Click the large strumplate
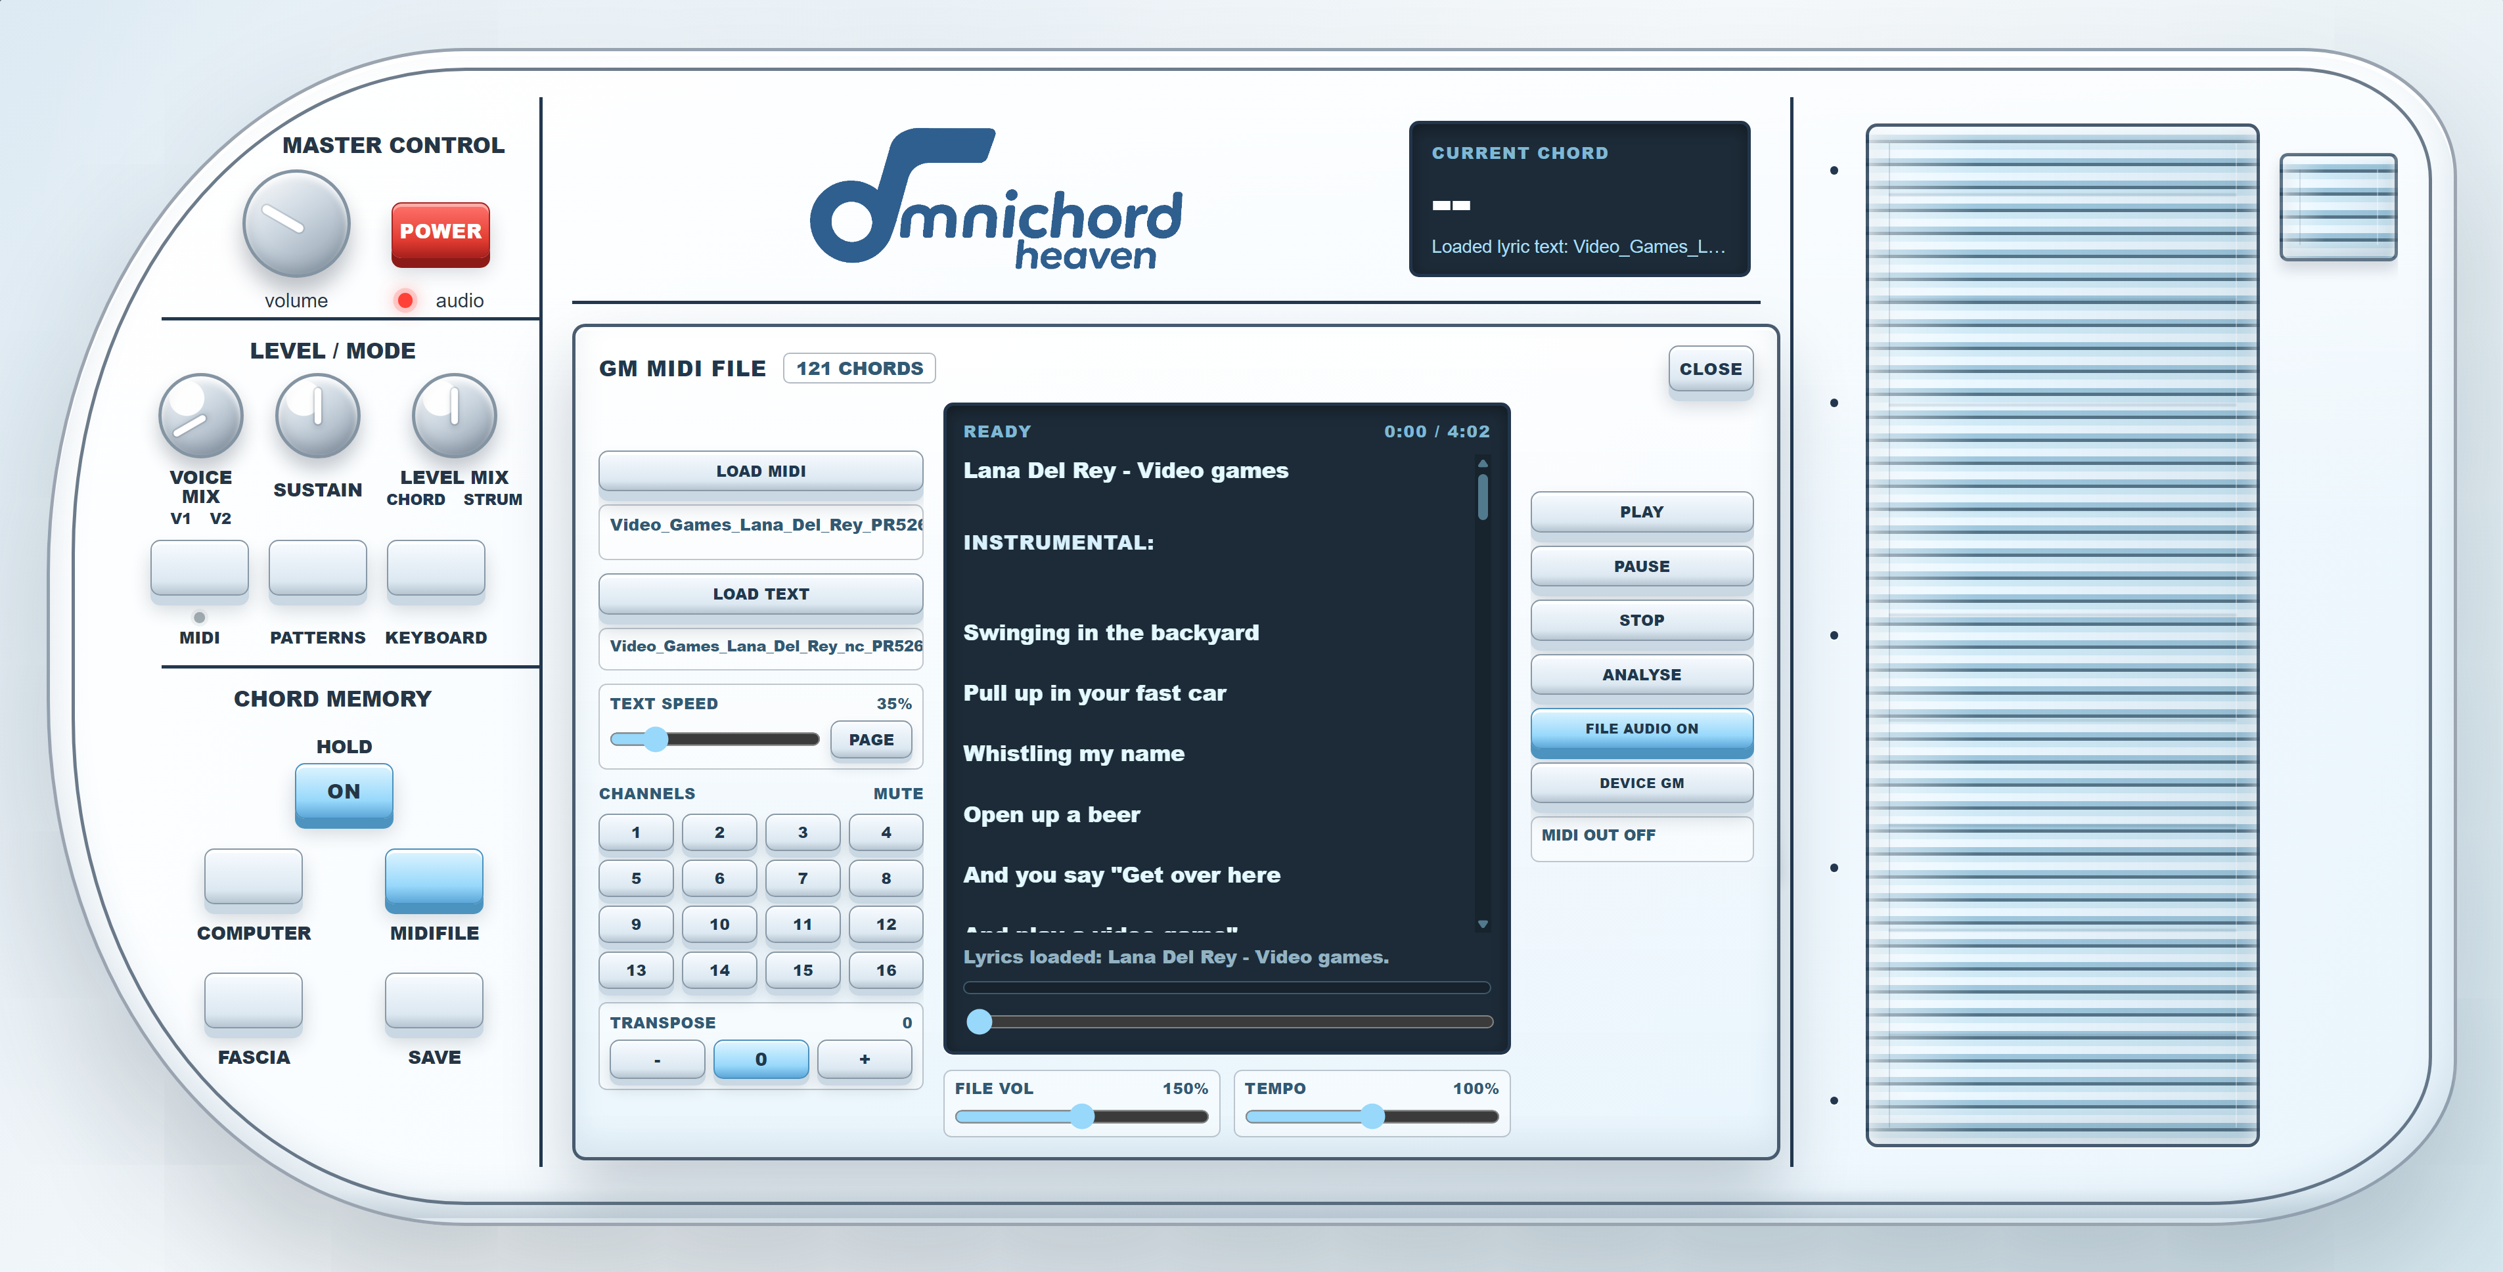Viewport: 2503px width, 1272px height. [2062, 635]
